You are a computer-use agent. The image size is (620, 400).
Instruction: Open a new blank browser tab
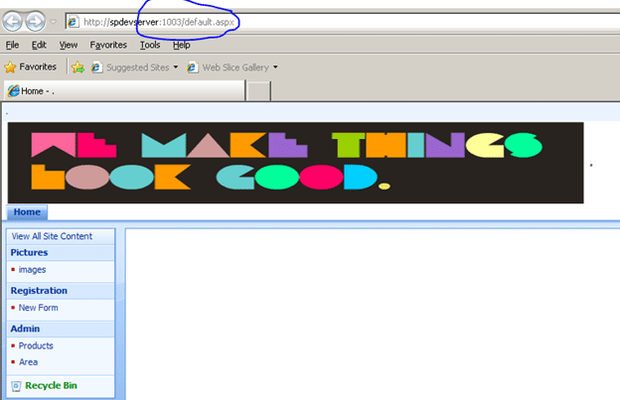[x=259, y=91]
